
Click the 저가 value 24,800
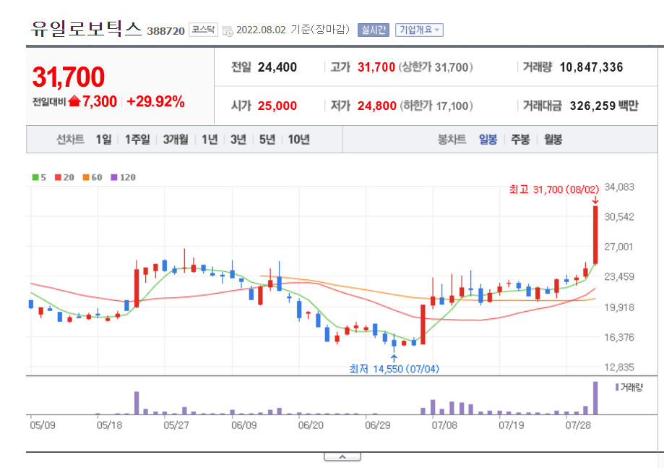click(x=377, y=106)
